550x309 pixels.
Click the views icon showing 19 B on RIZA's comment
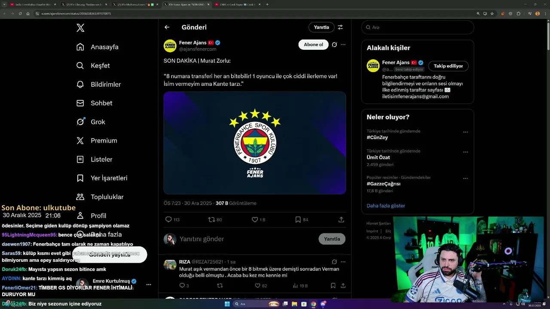tap(300, 285)
